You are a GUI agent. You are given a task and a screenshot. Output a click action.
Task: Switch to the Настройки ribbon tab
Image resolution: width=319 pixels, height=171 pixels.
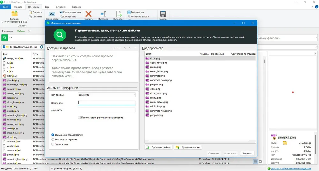[60, 7]
